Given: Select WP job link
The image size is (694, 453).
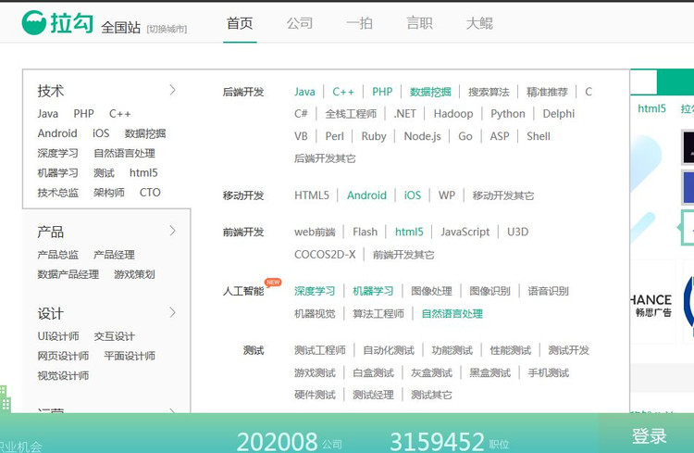Looking at the screenshot, I should tap(447, 195).
